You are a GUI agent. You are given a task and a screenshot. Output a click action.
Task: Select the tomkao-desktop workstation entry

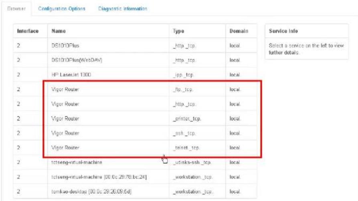pyautogui.click(x=91, y=192)
